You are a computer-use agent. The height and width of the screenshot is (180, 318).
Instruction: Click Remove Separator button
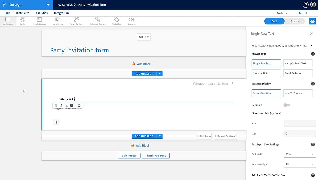point(225,136)
